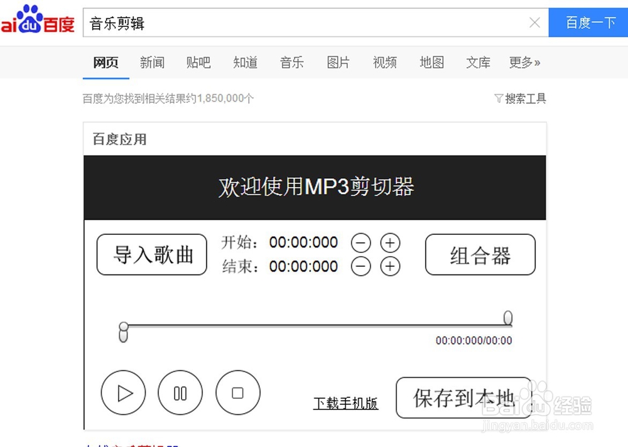Go to the 知道 tab

[245, 63]
